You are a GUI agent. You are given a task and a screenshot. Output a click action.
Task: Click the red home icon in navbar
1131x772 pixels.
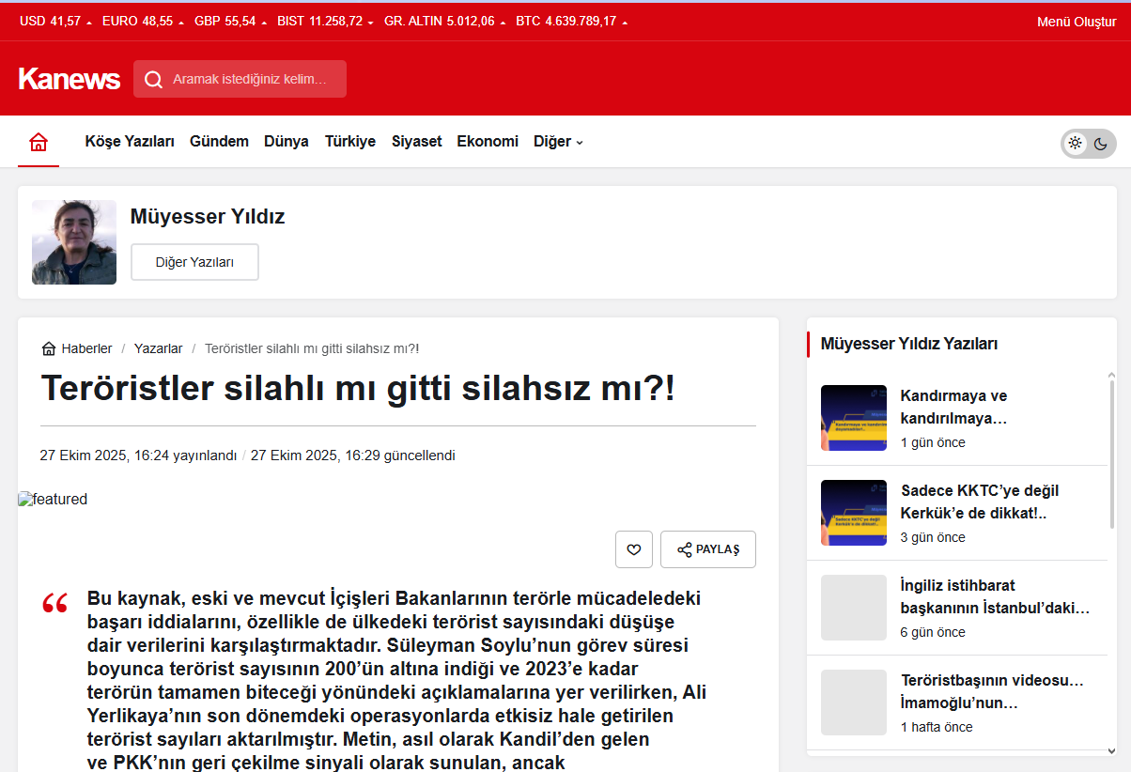[x=39, y=142]
